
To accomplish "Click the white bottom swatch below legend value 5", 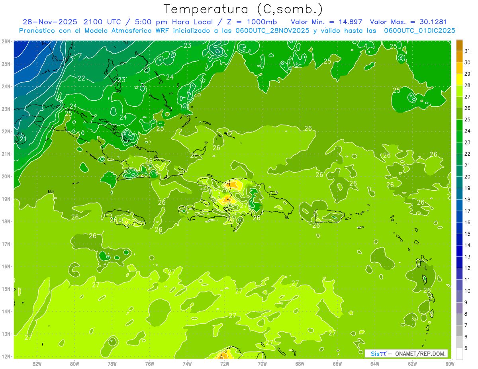I will pos(459,353).
